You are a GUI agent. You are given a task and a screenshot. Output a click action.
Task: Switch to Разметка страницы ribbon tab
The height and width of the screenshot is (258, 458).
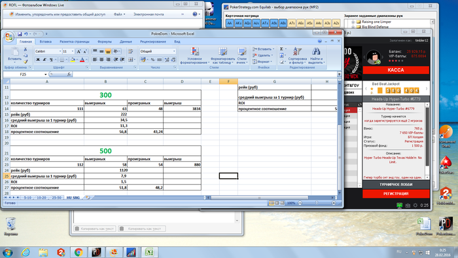click(x=75, y=41)
